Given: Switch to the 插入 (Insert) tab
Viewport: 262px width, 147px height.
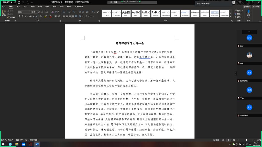Looking at the screenshot, I should click(x=18, y=6).
